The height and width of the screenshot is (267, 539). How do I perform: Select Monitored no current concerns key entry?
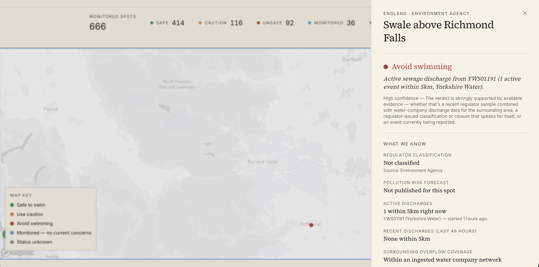click(x=51, y=233)
